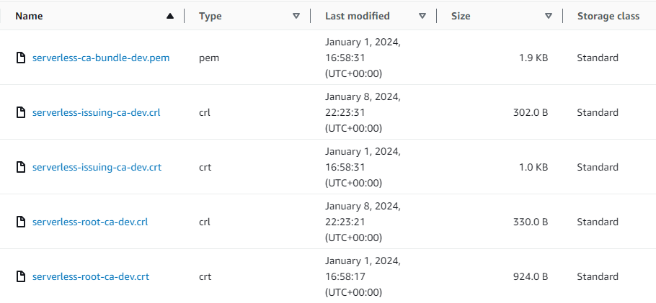Click file icon beside serverless-issuing-ca-dev.crl
This screenshot has width=656, height=303.
pos(21,112)
